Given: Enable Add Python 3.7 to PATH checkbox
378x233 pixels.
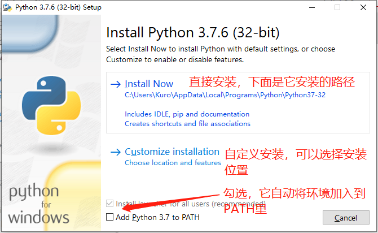Looking at the screenshot, I should (x=109, y=217).
